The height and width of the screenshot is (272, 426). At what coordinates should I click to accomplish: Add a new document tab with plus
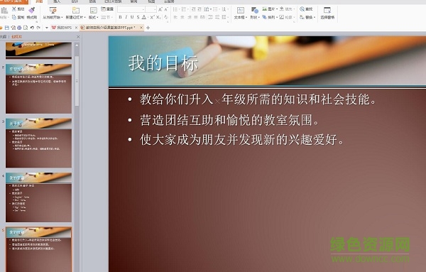point(148,28)
